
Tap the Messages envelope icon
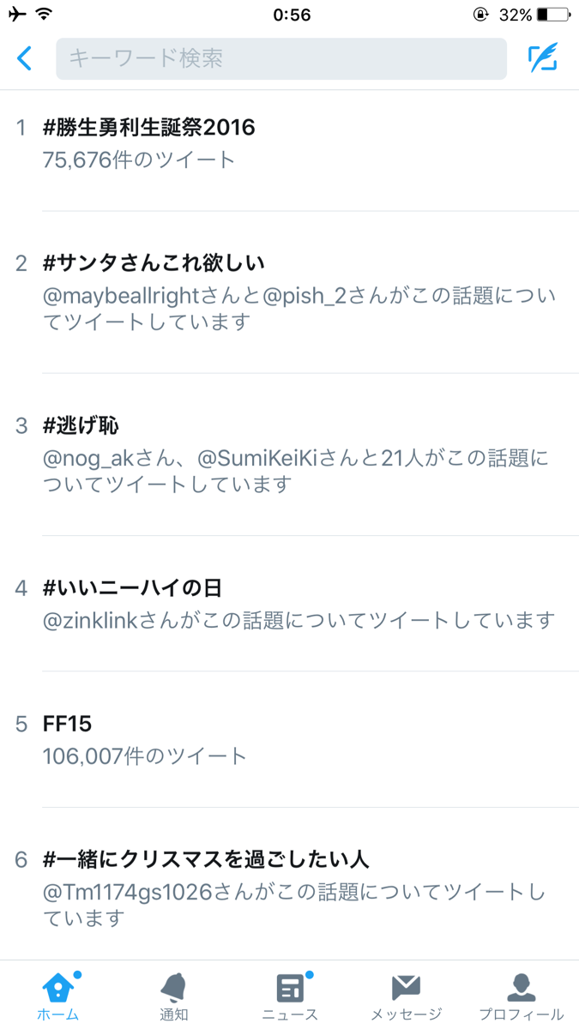click(x=406, y=988)
